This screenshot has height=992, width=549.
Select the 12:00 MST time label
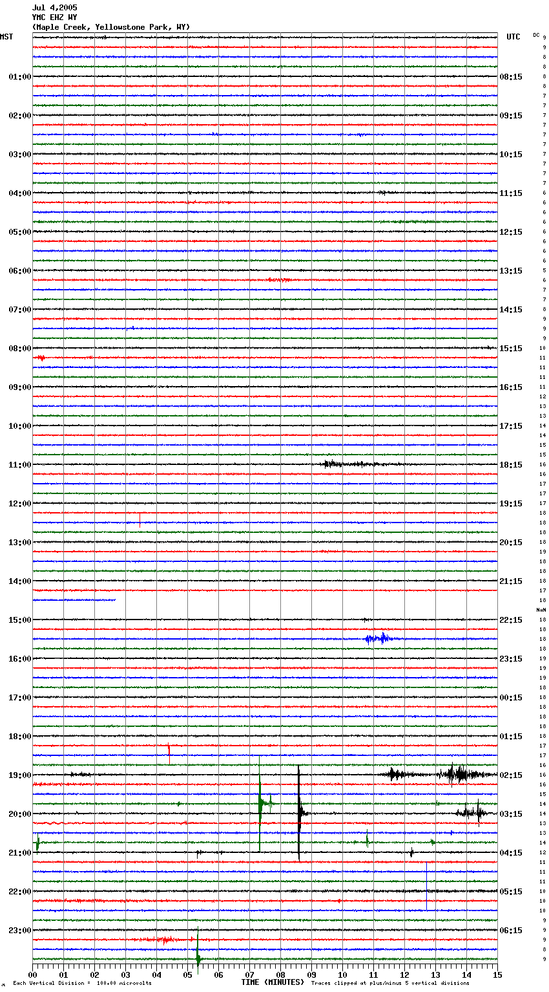pos(20,504)
